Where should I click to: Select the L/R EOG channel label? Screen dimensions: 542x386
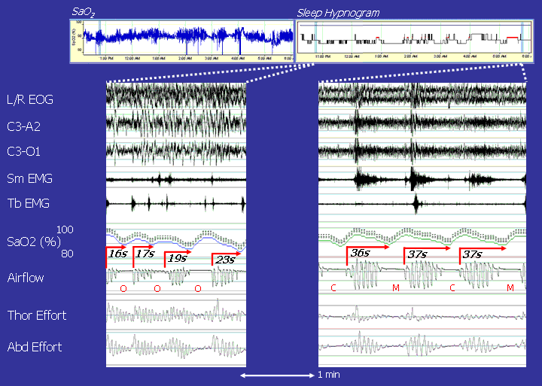pyautogui.click(x=29, y=99)
